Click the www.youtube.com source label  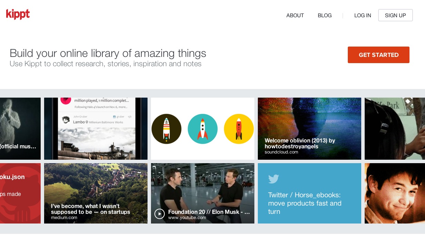pyautogui.click(x=187, y=218)
